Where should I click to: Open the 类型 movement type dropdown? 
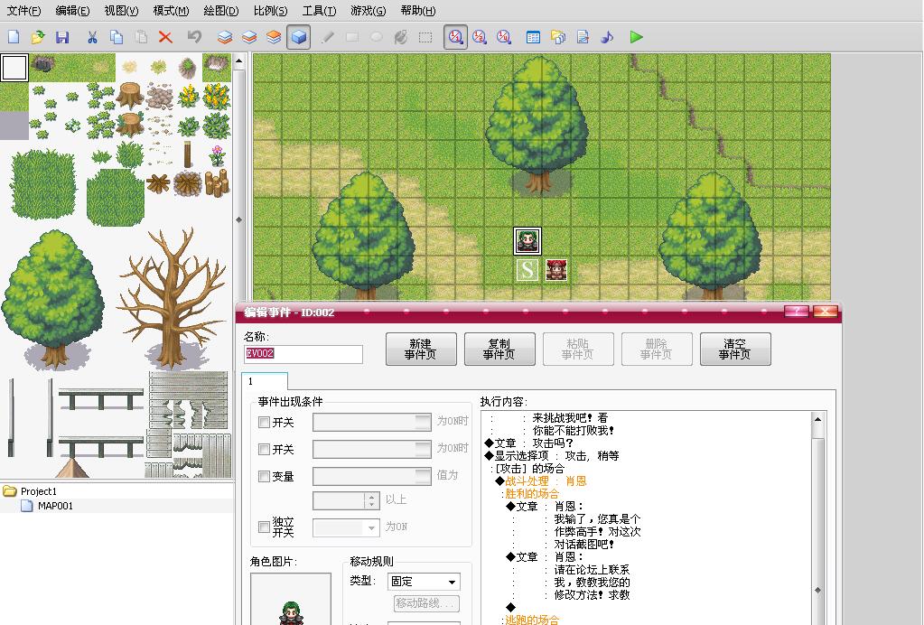coord(424,582)
